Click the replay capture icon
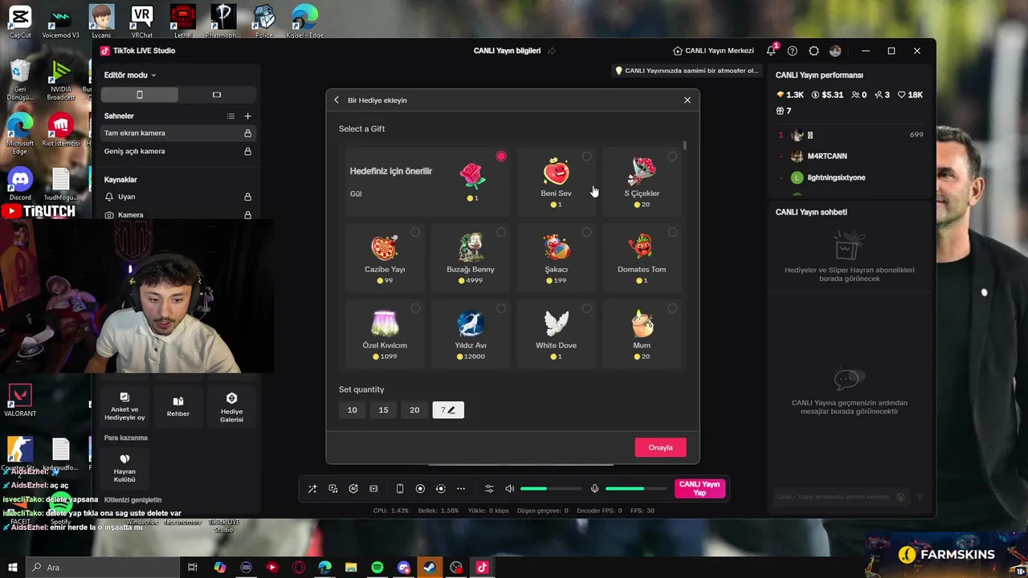1028x578 pixels. (440, 489)
